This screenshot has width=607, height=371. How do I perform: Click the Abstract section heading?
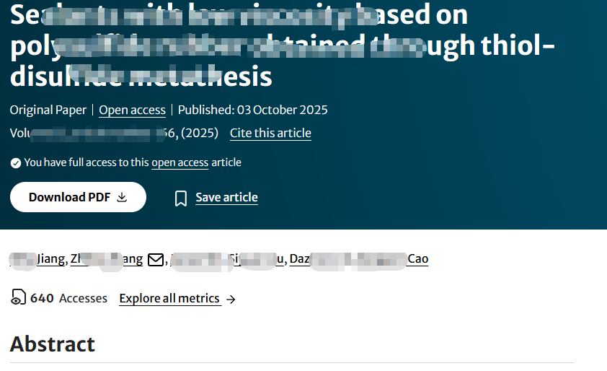coord(53,344)
